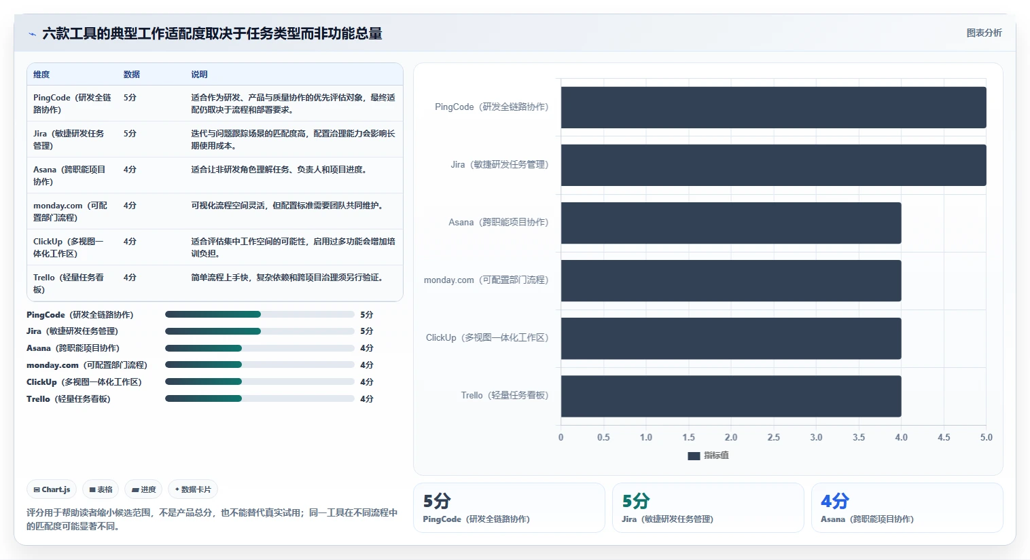1030x560 pixels.
Task: Select the 数据卡片 tag chip
Action: click(x=193, y=489)
